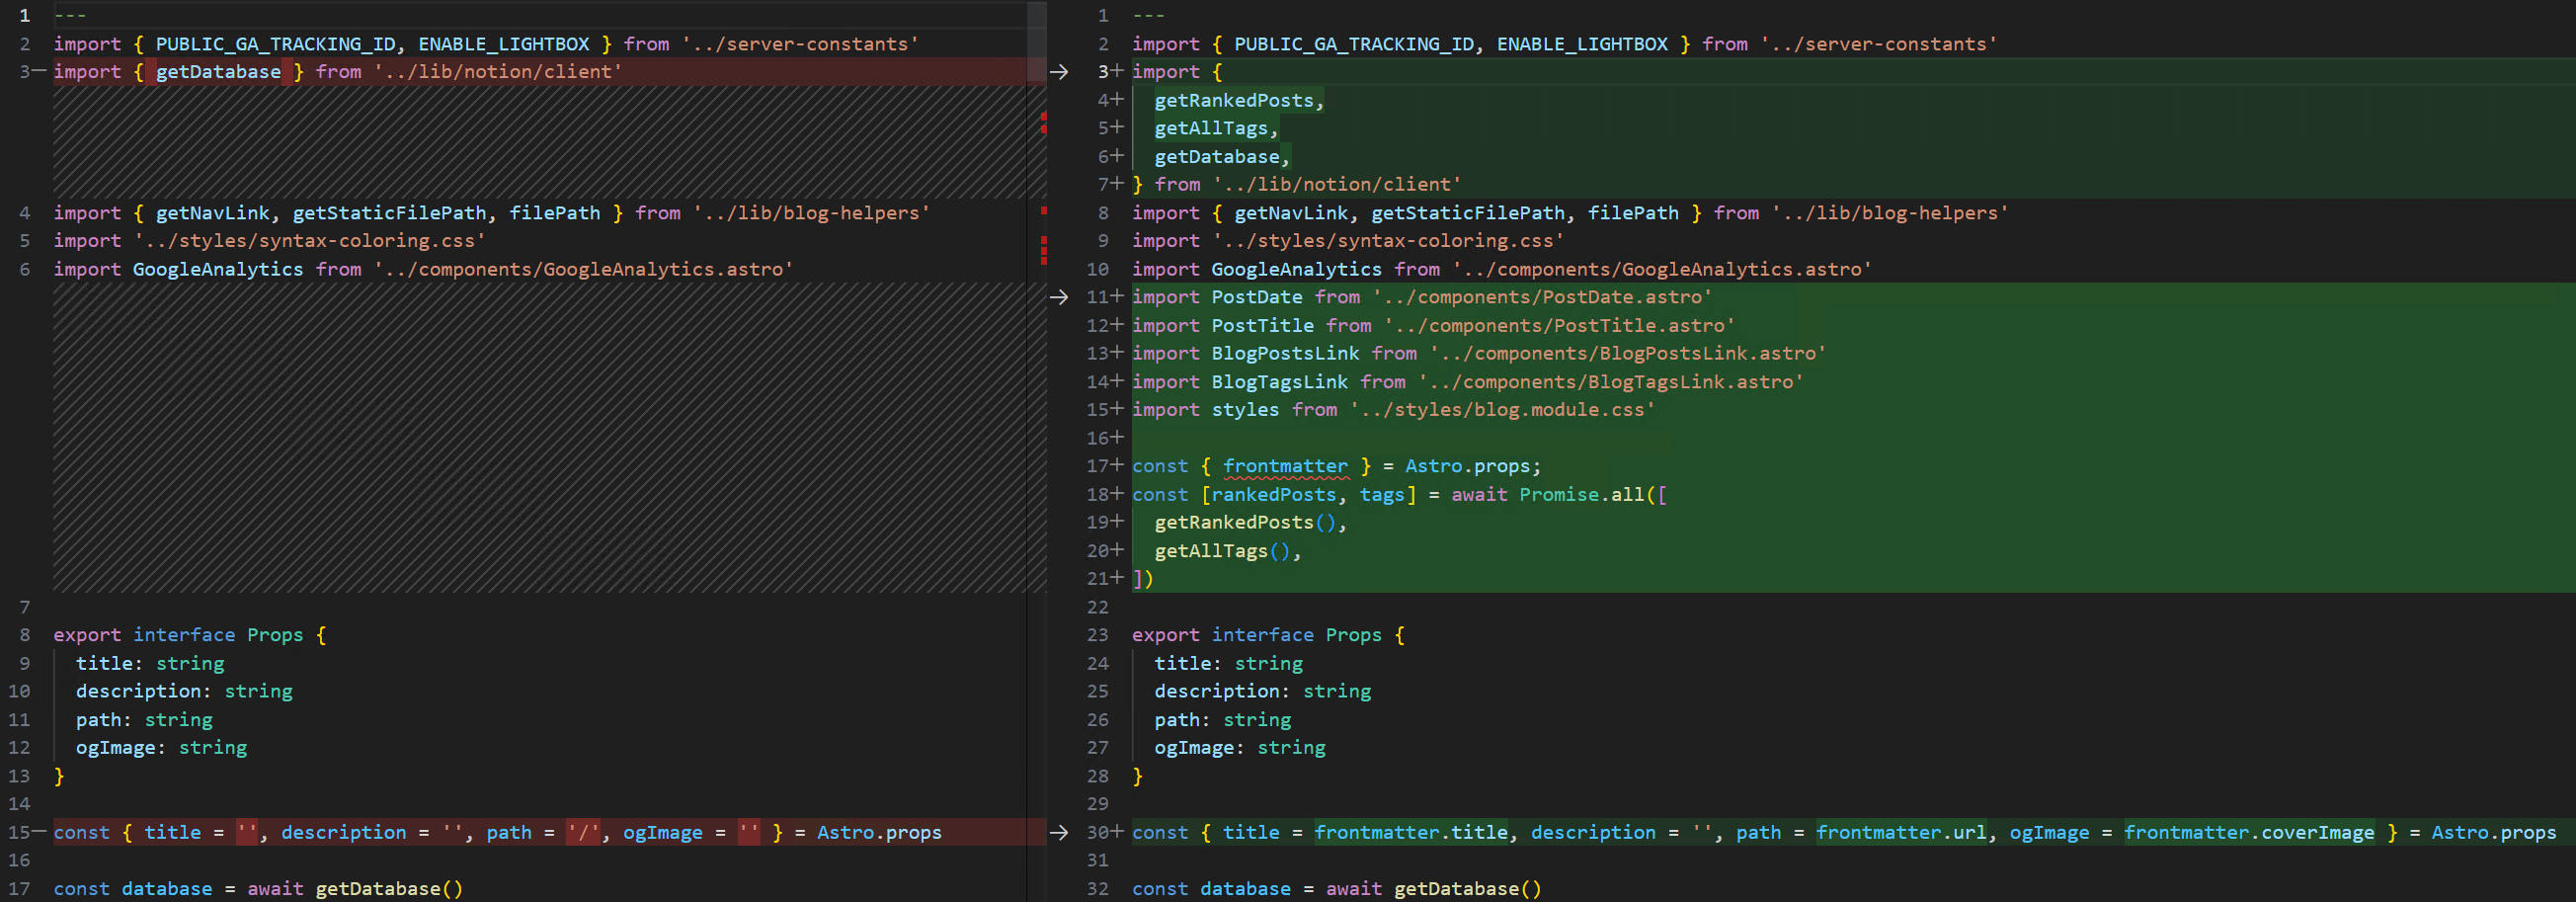Screen dimensions: 2576x902
Task: Click the '../components/BlogTagsLink.astro' import path
Action: pyautogui.click(x=1610, y=382)
